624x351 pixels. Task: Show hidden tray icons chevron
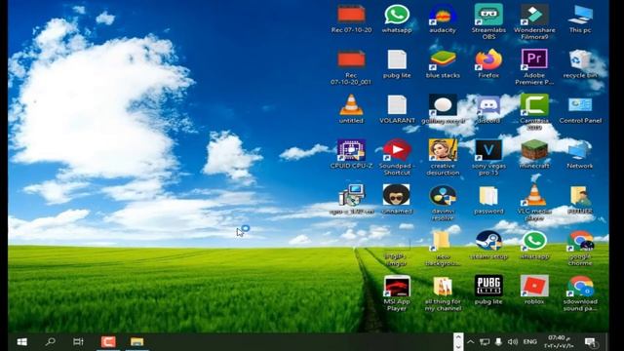[470, 342]
